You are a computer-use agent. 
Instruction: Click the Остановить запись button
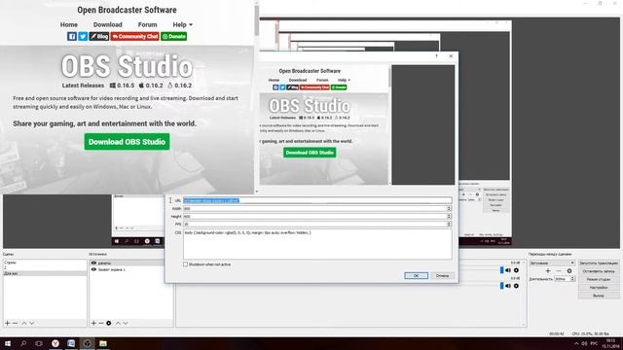599,271
